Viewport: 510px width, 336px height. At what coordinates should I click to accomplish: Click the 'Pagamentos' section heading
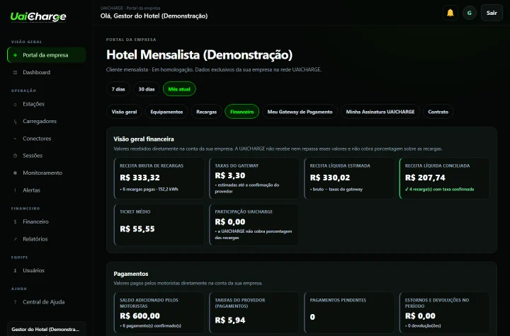pyautogui.click(x=131, y=274)
